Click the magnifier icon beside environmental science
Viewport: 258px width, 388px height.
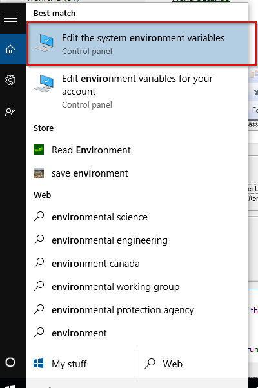(39, 217)
